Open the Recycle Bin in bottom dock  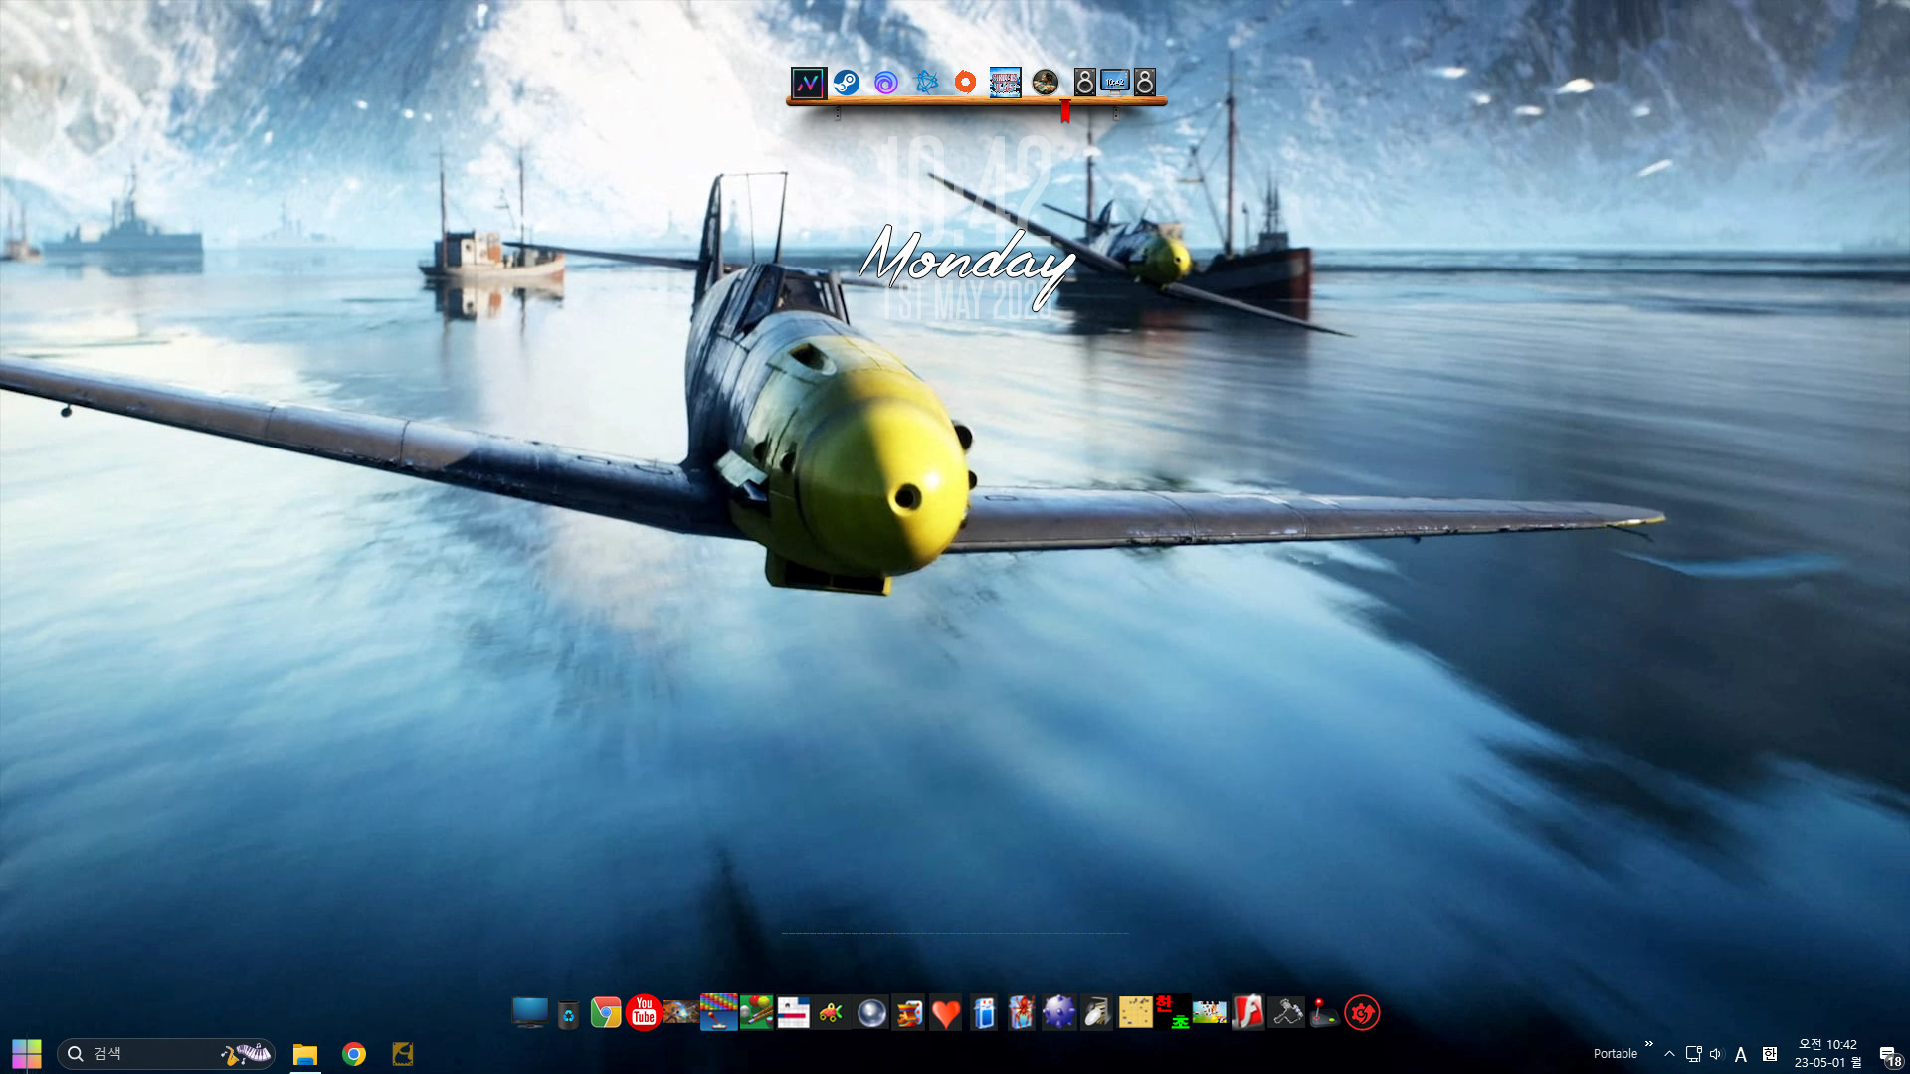(x=568, y=1014)
